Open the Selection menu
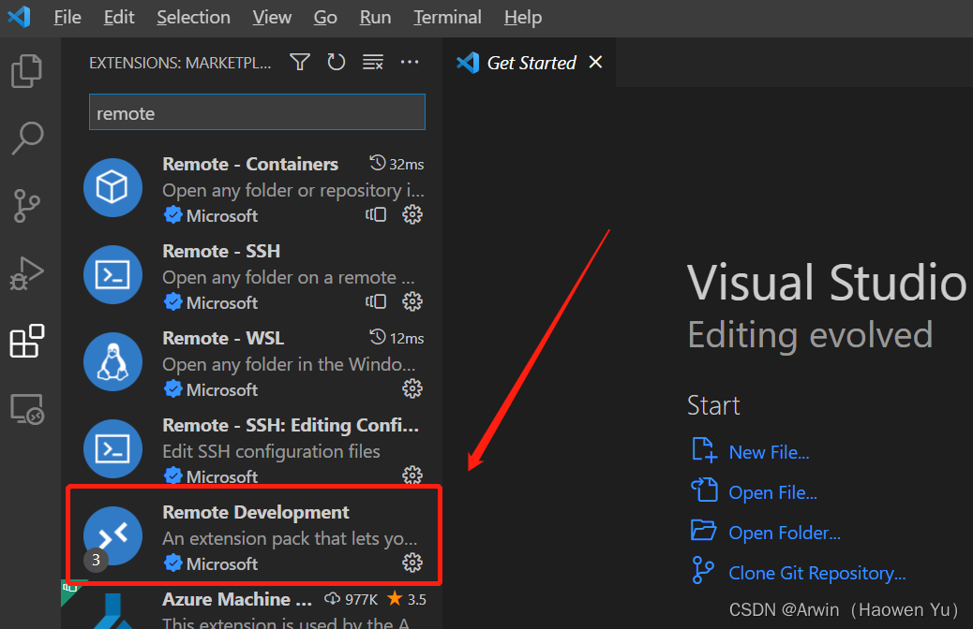 194,18
